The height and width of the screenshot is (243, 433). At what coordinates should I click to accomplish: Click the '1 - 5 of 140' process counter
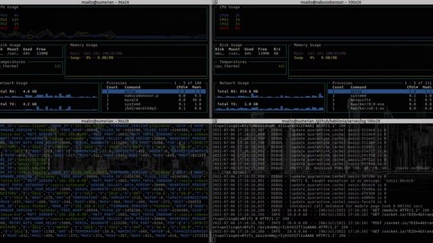[188, 83]
